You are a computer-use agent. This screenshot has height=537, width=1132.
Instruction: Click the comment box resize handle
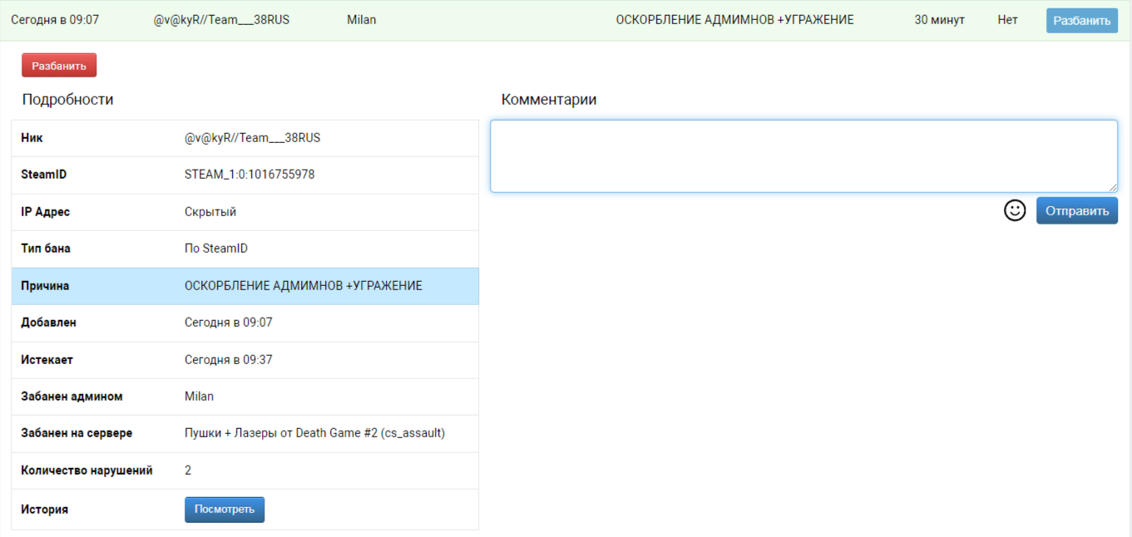point(1112,187)
